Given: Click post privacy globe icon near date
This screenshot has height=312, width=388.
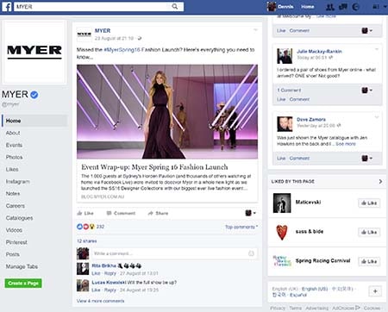Looking at the screenshot, I should tap(140, 39).
